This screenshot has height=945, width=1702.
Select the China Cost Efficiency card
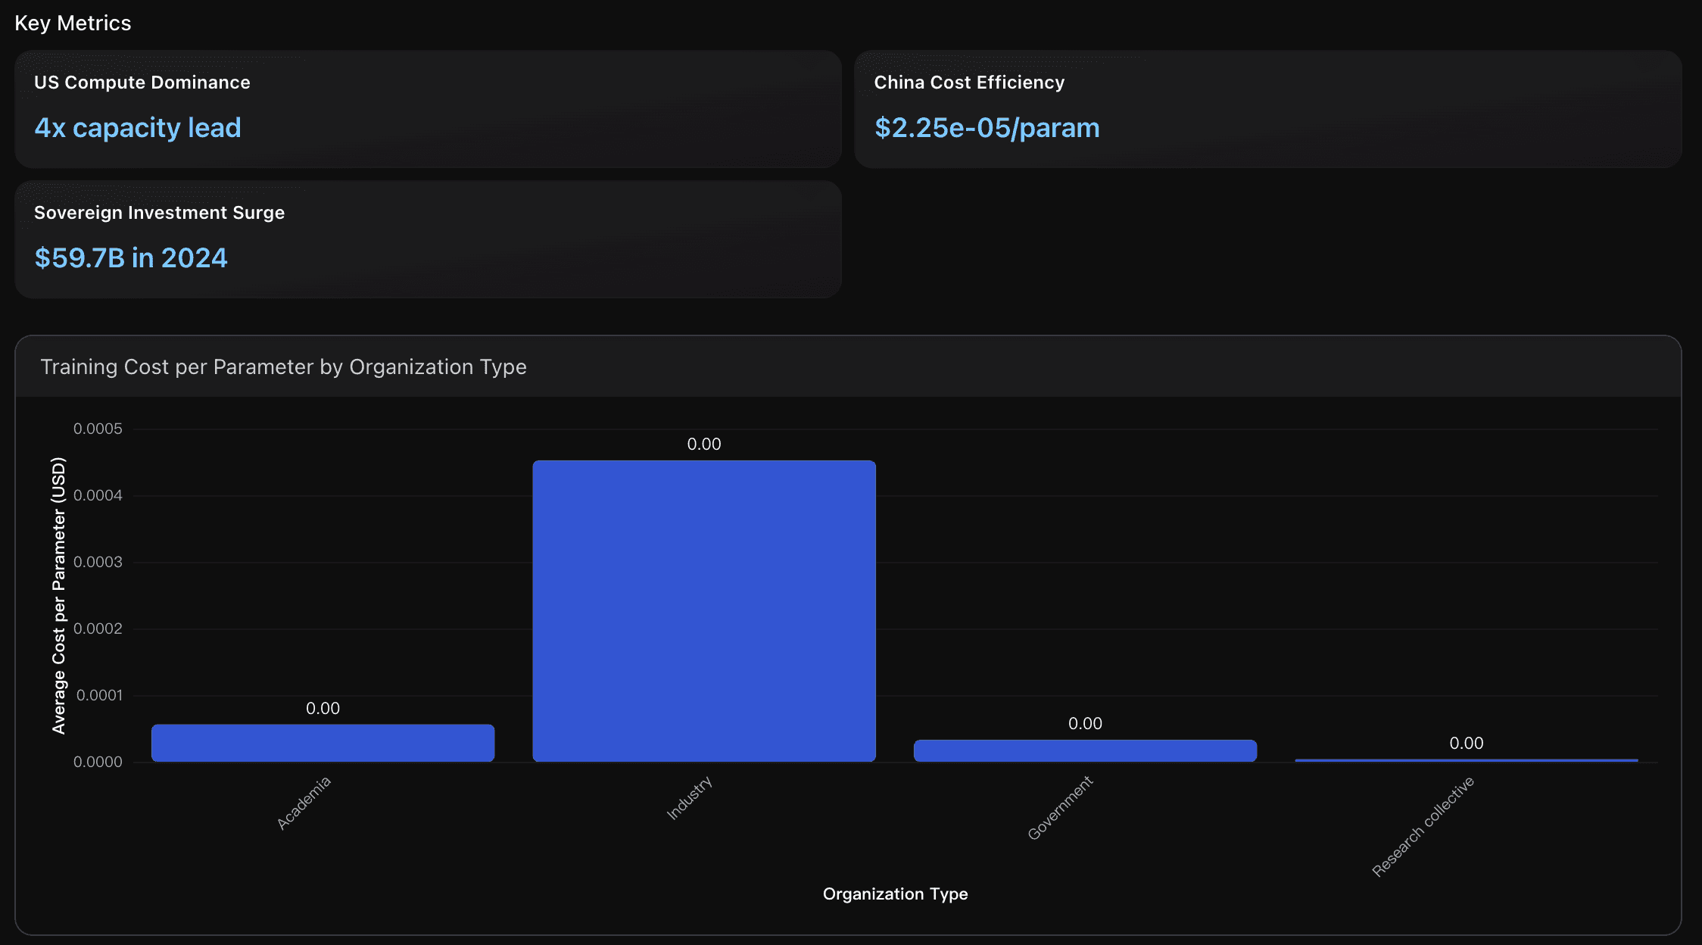click(1267, 109)
